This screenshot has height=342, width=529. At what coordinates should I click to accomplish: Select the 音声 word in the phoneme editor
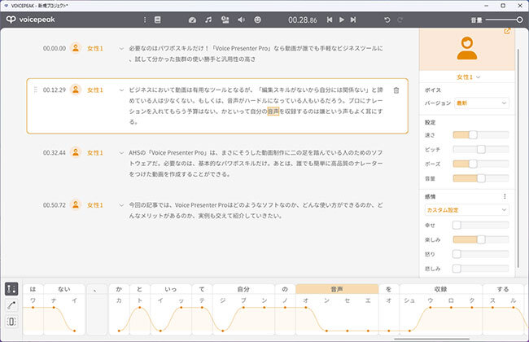coord(337,289)
